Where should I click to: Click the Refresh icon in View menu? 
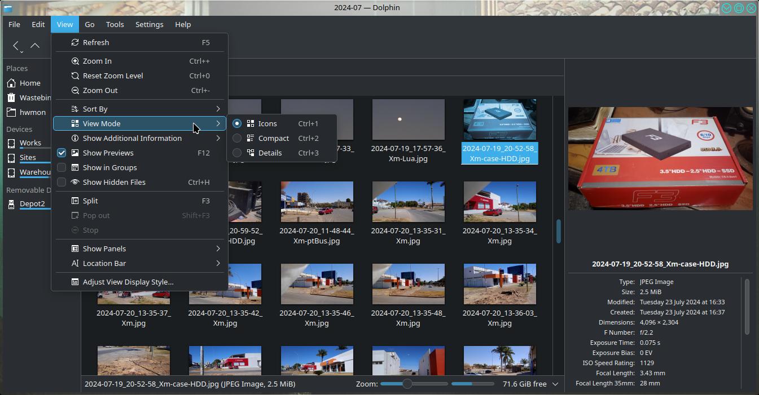coord(75,42)
